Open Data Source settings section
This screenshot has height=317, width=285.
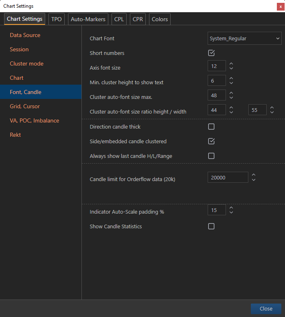pos(41,35)
